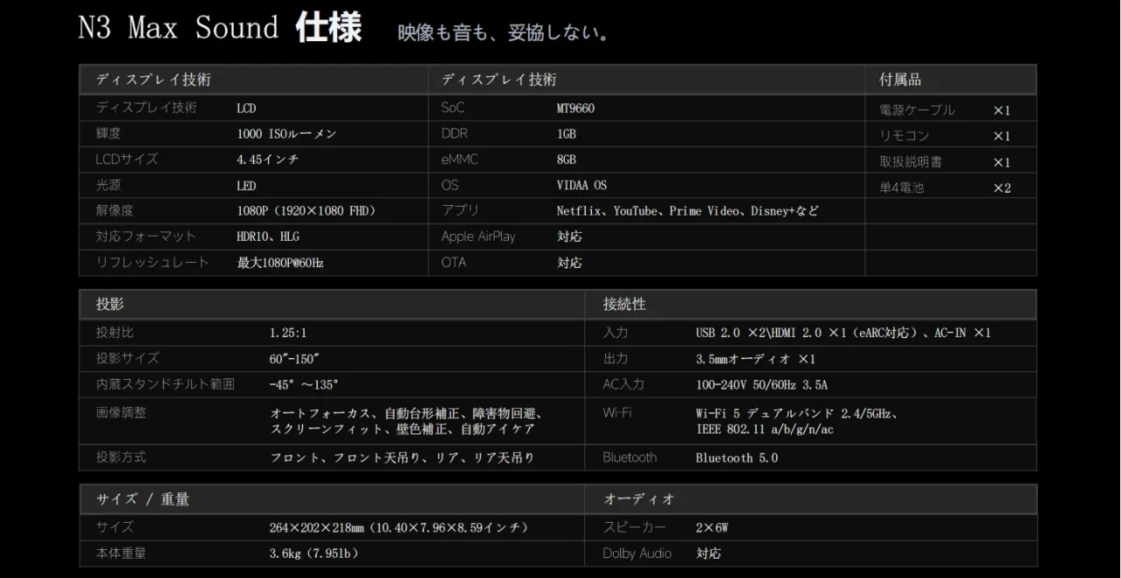Click the '2×6W' speaker value

coord(712,527)
